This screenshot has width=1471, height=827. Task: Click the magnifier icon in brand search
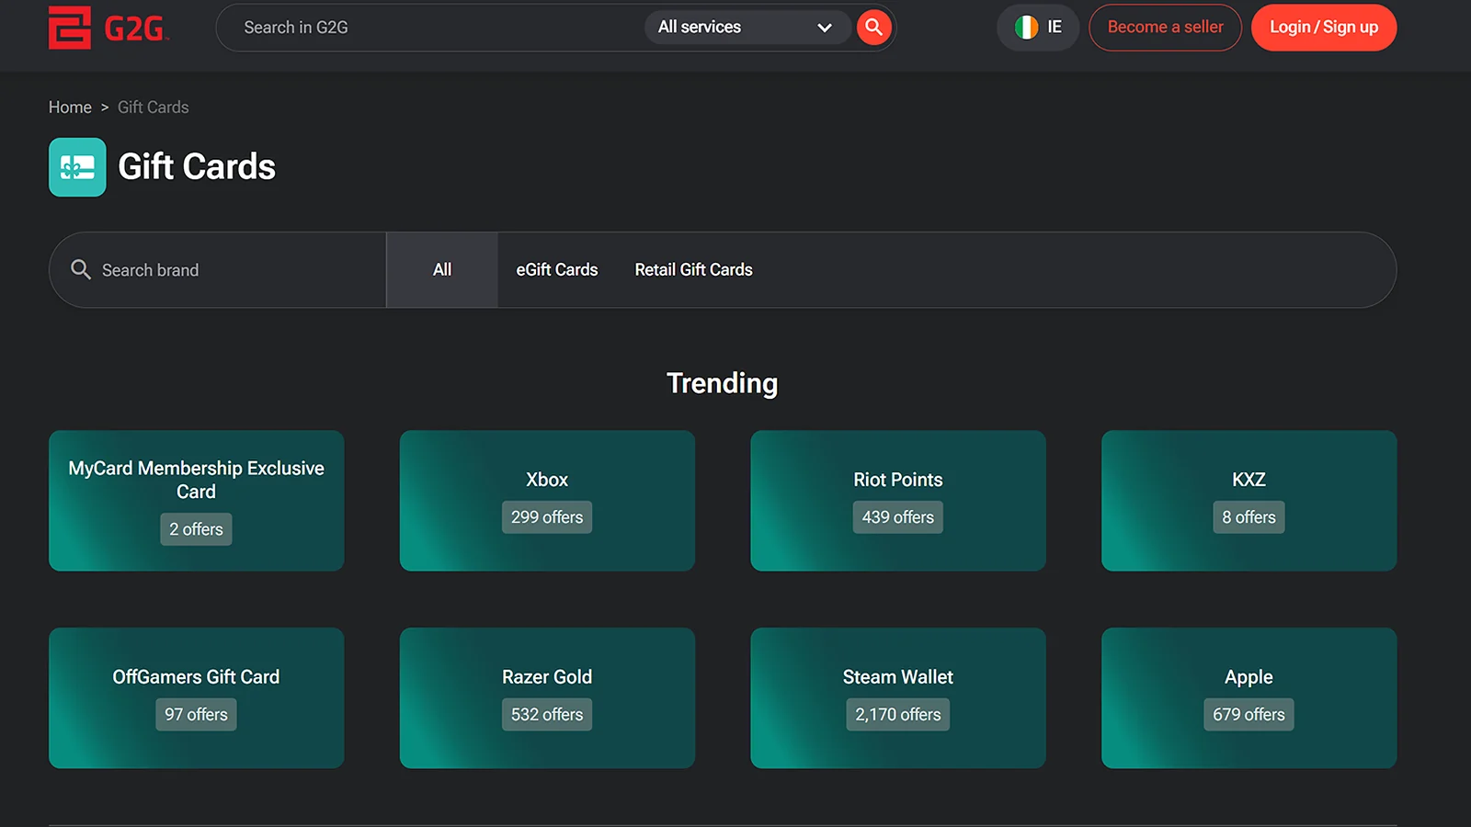81,269
